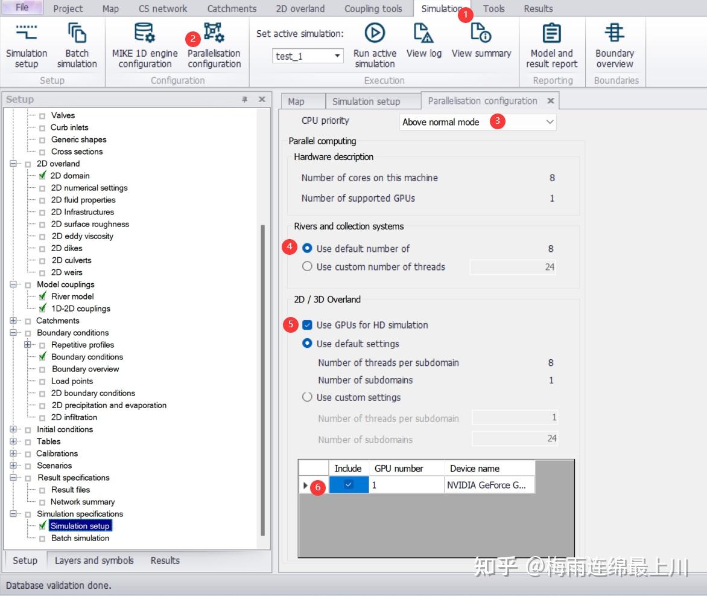This screenshot has width=707, height=596.
Task: Open the active simulation dropdown
Action: (x=337, y=56)
